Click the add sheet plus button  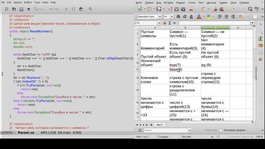point(151,125)
